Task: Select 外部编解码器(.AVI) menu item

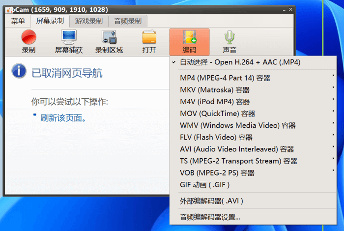Action: [253, 201]
